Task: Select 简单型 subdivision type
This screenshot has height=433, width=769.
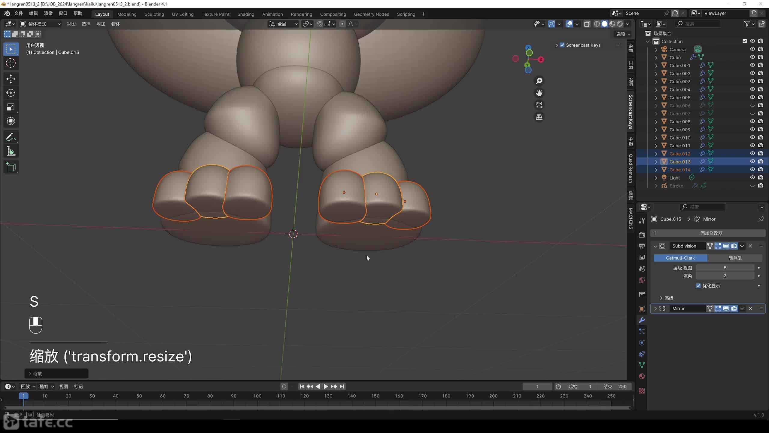Action: 735,258
